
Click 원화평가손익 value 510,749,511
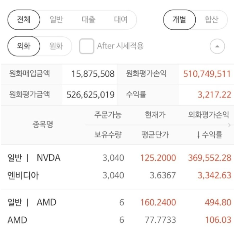pos(207,74)
